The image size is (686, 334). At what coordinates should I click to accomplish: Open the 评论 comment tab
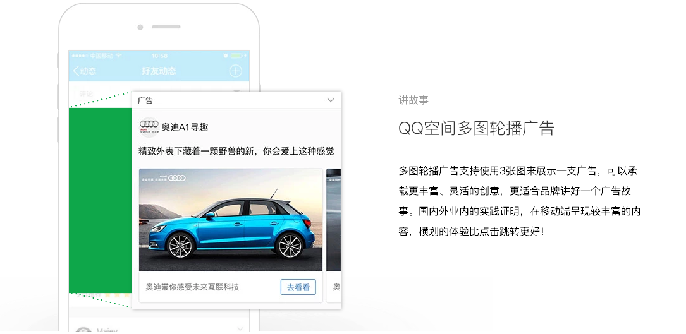pyautogui.click(x=86, y=93)
